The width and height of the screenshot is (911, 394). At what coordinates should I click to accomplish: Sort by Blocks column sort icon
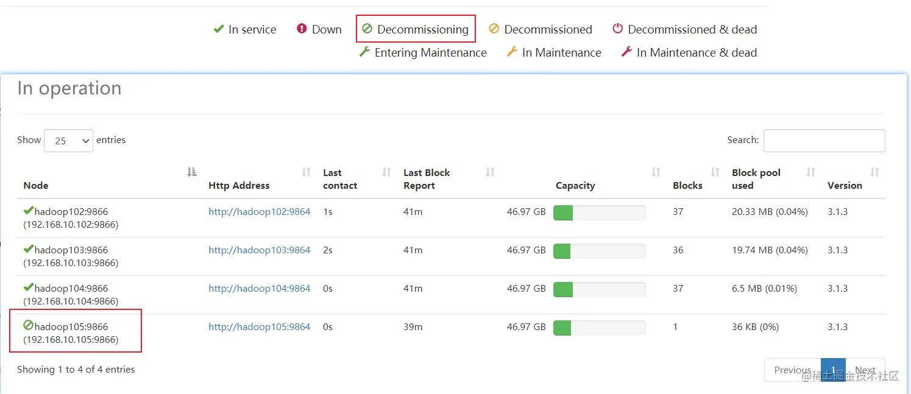(x=715, y=172)
